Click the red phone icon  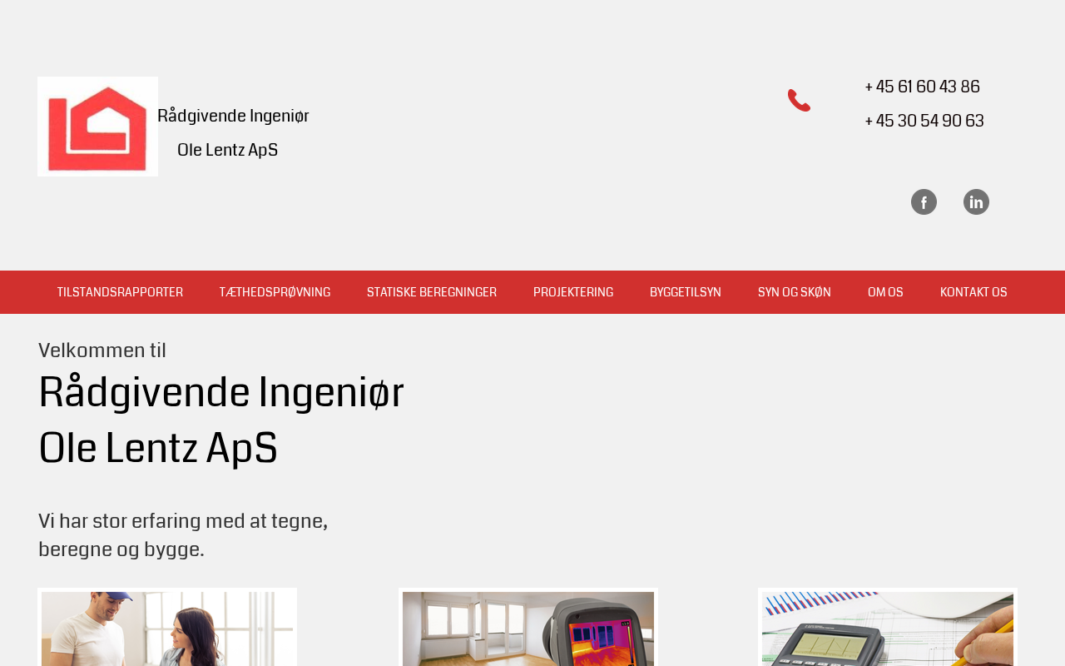799,101
